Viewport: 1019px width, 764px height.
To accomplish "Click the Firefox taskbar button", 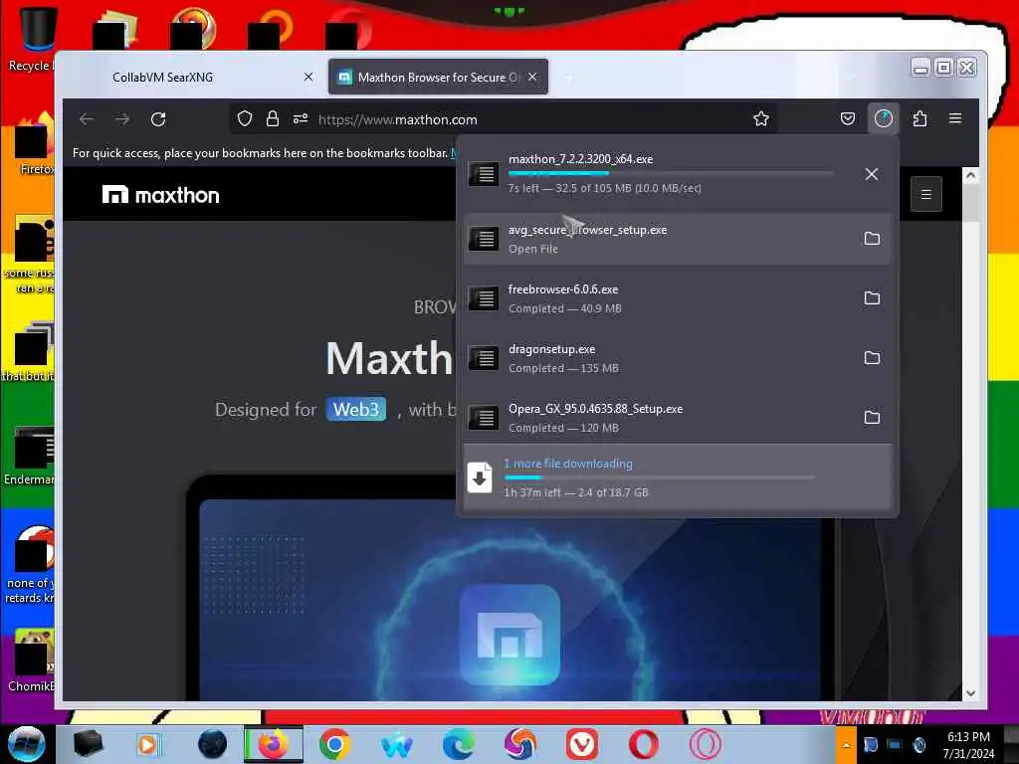I will (x=274, y=744).
